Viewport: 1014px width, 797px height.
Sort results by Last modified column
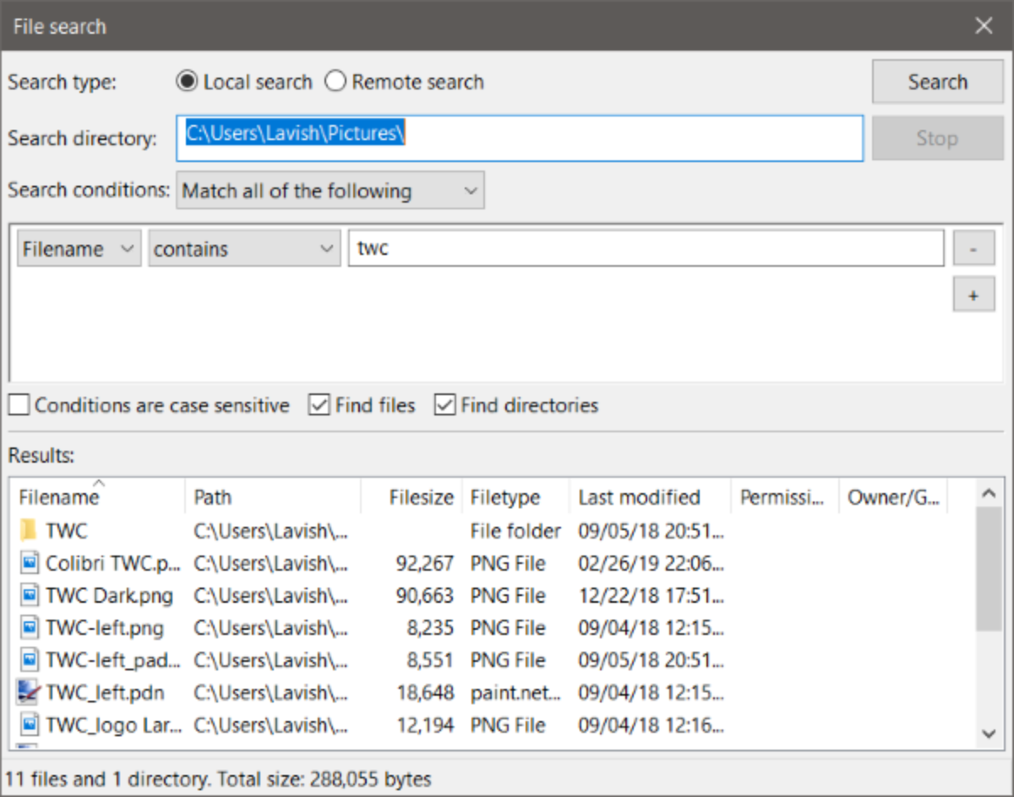click(x=639, y=497)
